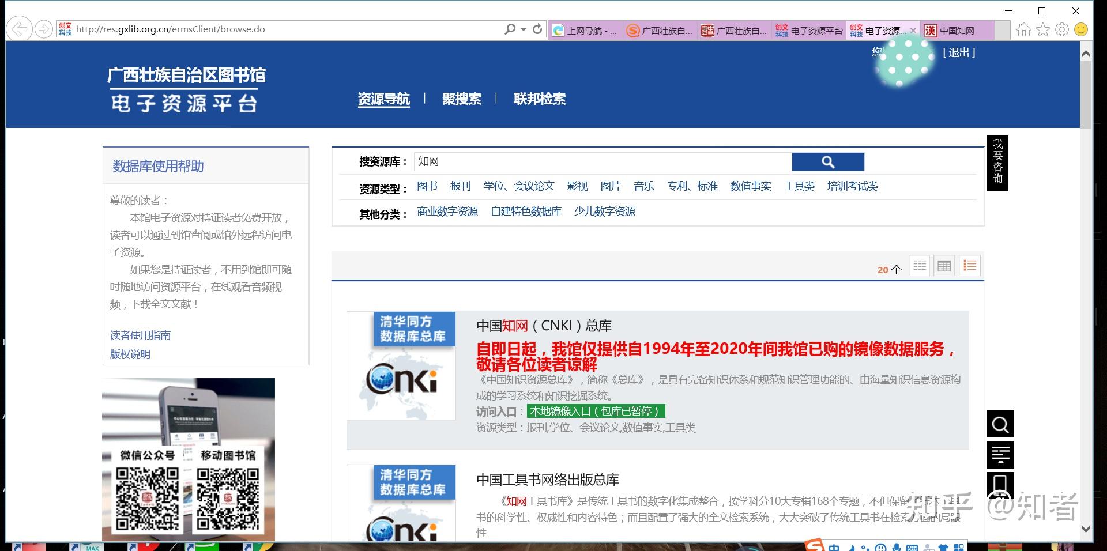
Task: Open the 资源导航 navigation menu
Action: 383,99
